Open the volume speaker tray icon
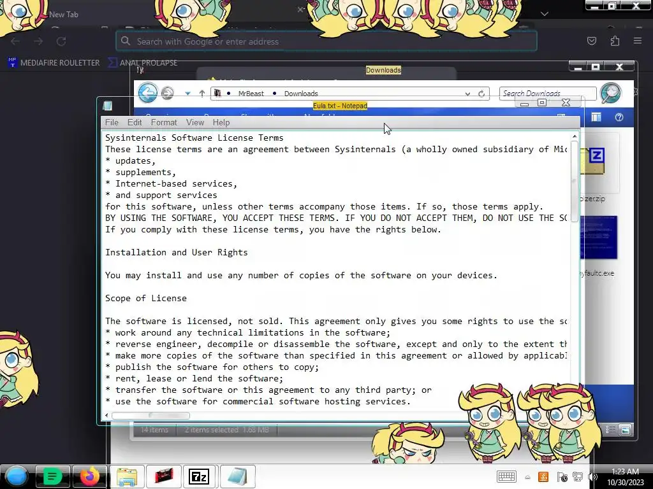The width and height of the screenshot is (653, 489). [592, 477]
